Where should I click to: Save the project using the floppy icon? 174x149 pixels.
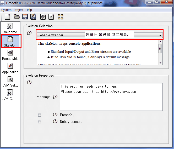coord(25,17)
